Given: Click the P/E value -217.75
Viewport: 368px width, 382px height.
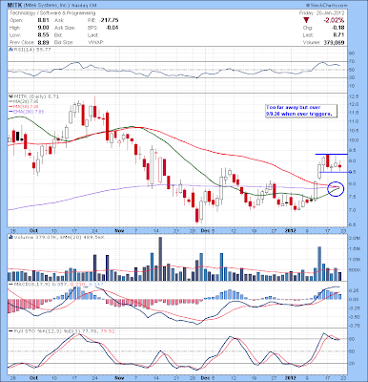Looking at the screenshot, I should click(x=109, y=20).
